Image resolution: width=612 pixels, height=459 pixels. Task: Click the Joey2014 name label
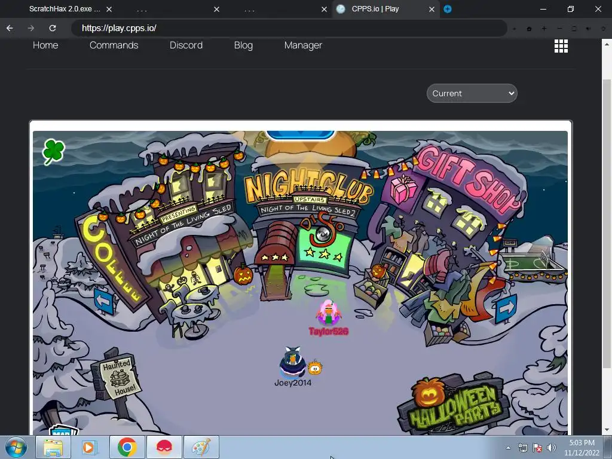click(293, 383)
